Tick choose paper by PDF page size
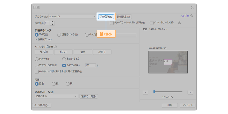This screenshot has width=228, height=114. (36, 72)
